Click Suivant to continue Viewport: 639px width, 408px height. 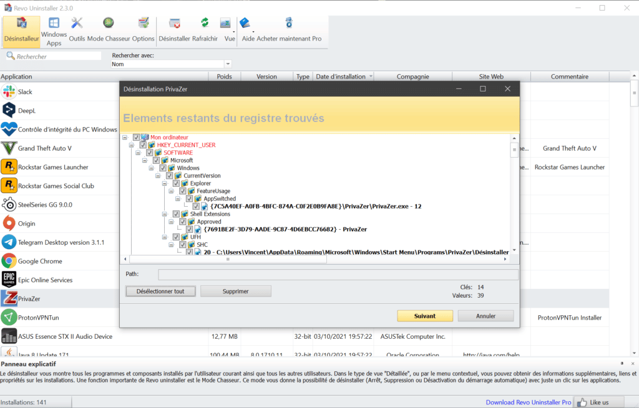click(x=424, y=316)
